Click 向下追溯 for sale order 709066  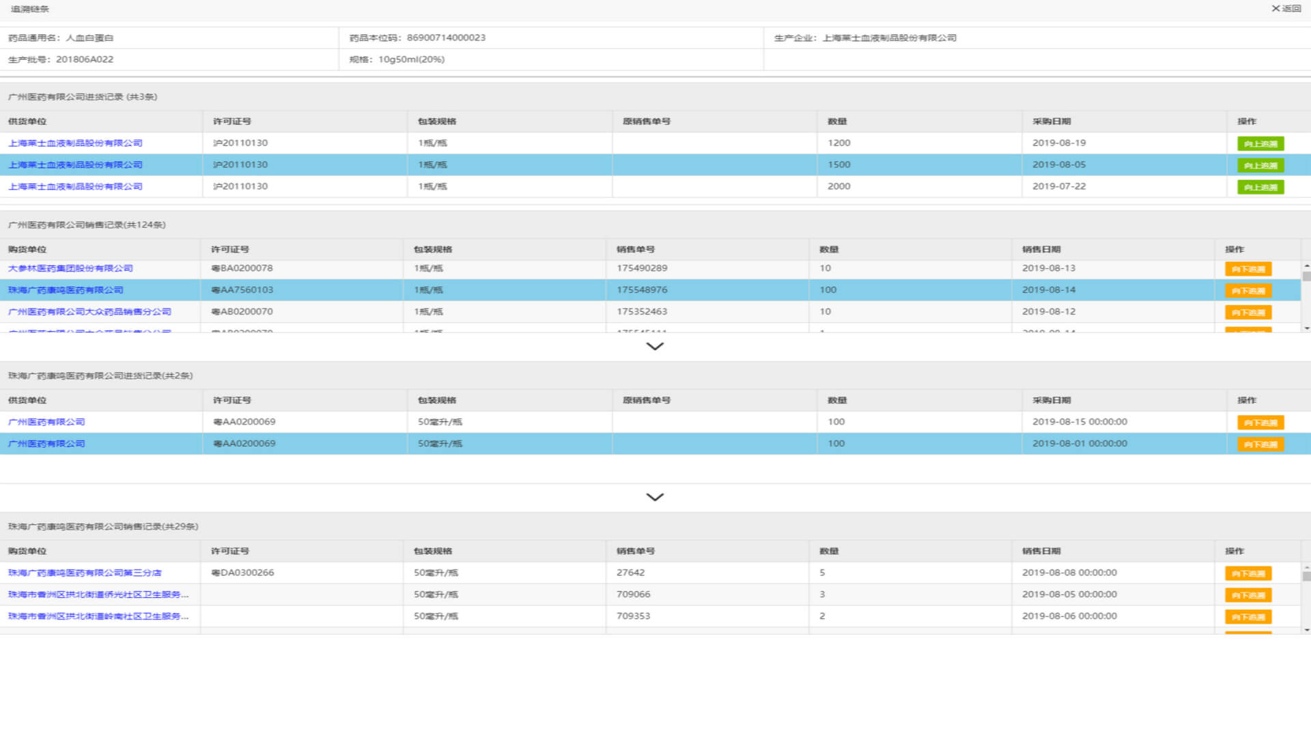(1248, 595)
